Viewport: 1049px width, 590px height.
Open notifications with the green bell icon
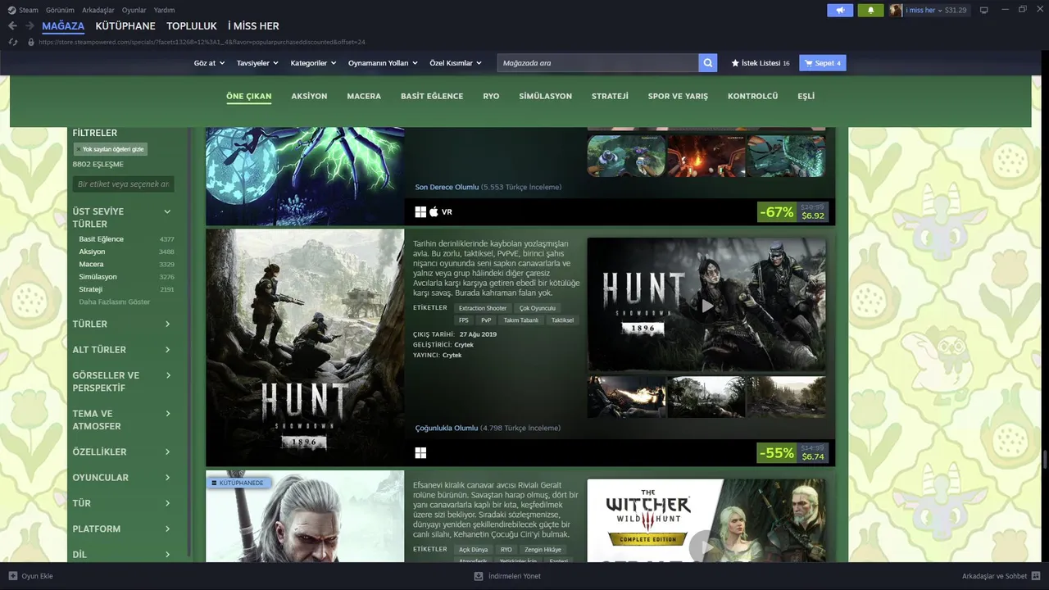pos(870,10)
